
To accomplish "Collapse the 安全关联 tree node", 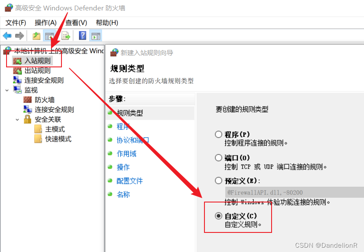I will click(17, 119).
